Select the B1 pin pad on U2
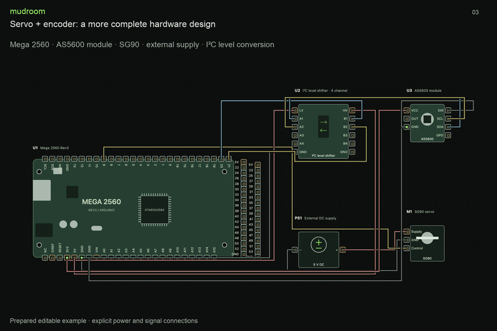 coord(352,118)
